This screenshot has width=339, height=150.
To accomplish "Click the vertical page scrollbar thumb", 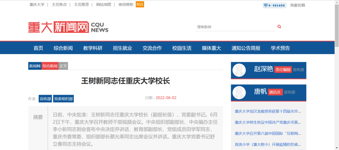I will [x=337, y=25].
